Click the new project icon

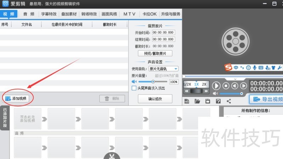tap(187, 101)
